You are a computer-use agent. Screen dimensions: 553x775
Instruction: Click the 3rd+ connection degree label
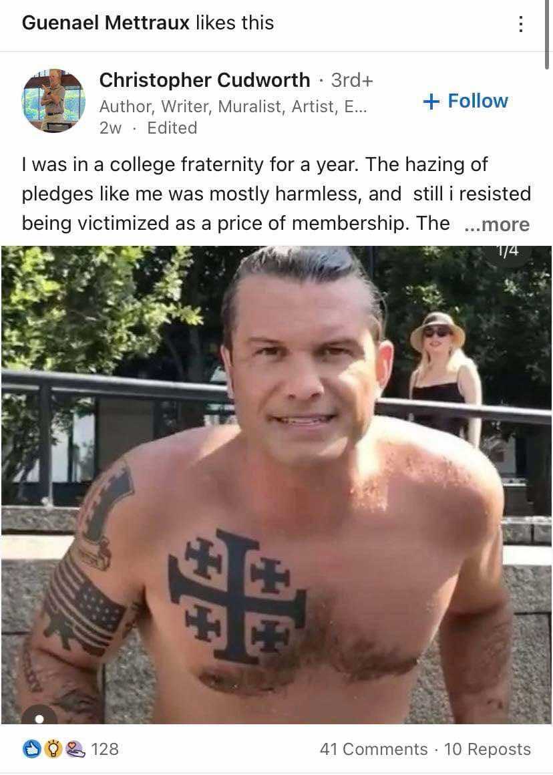[x=352, y=80]
